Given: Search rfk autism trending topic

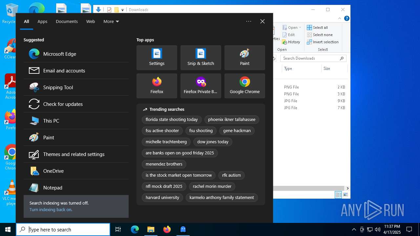Looking at the screenshot, I should coord(232,175).
